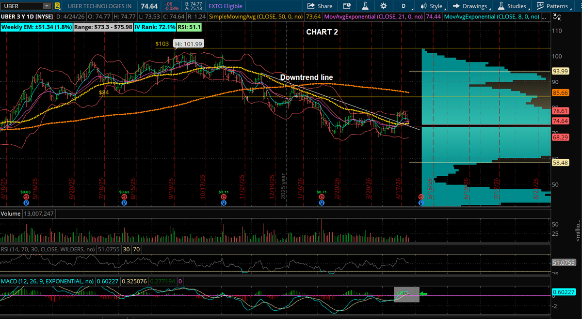Click the dividend icon below $0.71
The height and width of the screenshot is (319, 582).
point(322,203)
